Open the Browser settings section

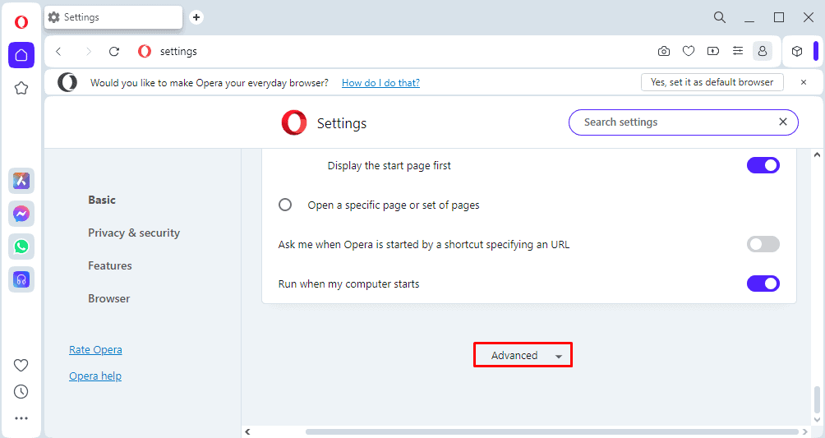pos(109,298)
